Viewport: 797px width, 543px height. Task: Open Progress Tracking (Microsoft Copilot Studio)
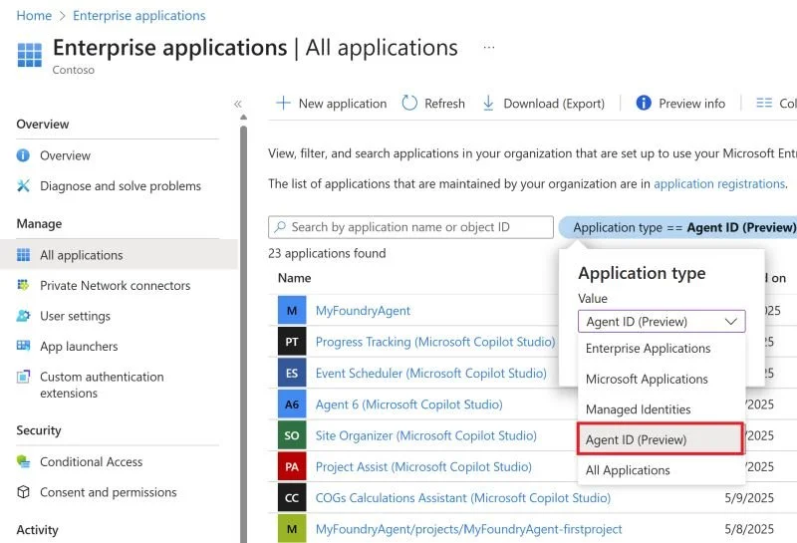coord(435,342)
